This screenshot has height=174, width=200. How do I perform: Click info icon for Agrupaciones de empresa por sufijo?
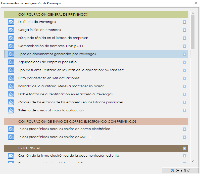point(184,62)
